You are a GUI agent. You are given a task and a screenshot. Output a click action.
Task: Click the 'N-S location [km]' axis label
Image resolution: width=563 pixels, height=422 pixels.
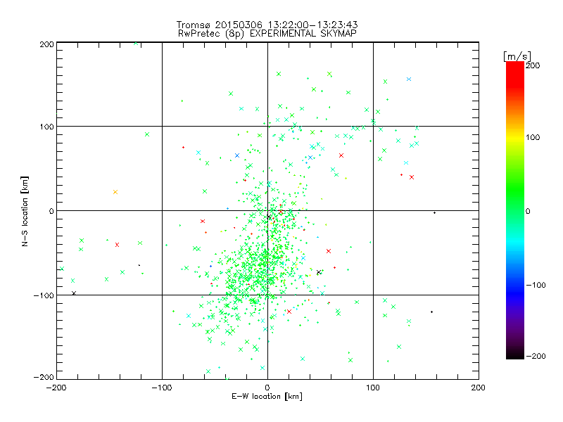click(25, 211)
